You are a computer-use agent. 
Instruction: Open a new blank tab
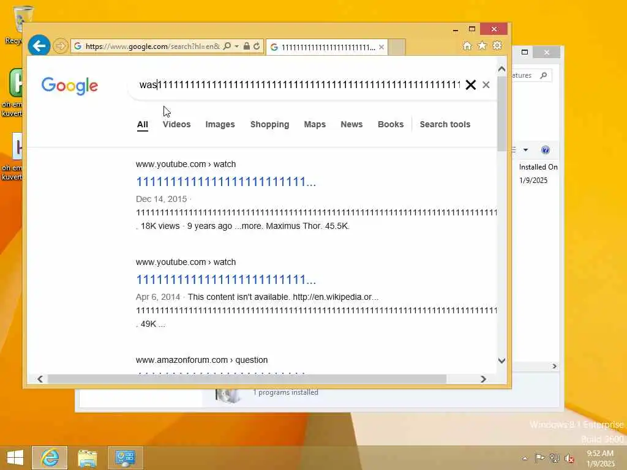(397, 47)
